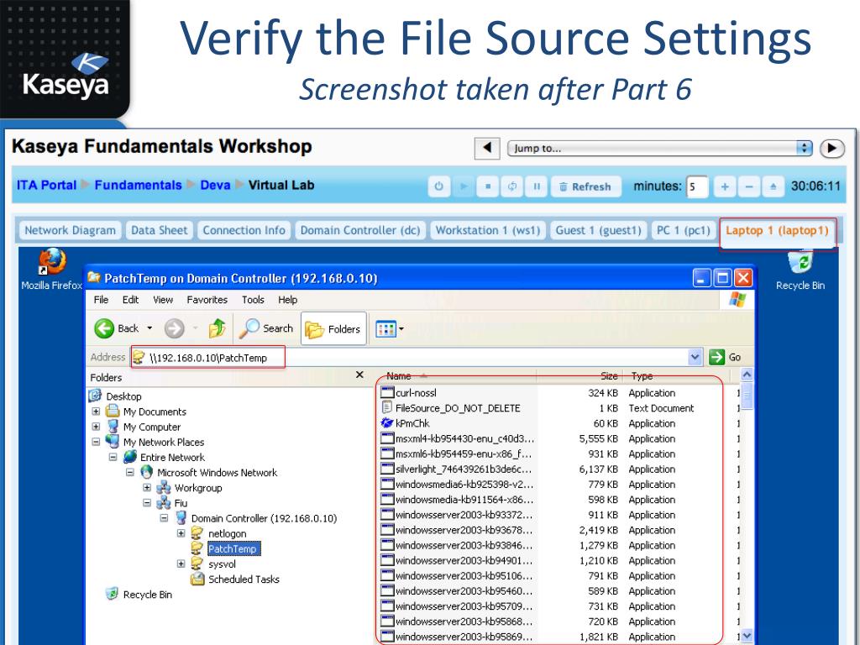This screenshot has width=860, height=645.
Task: Switch to Domain Controller (dc) tab
Action: point(360,230)
